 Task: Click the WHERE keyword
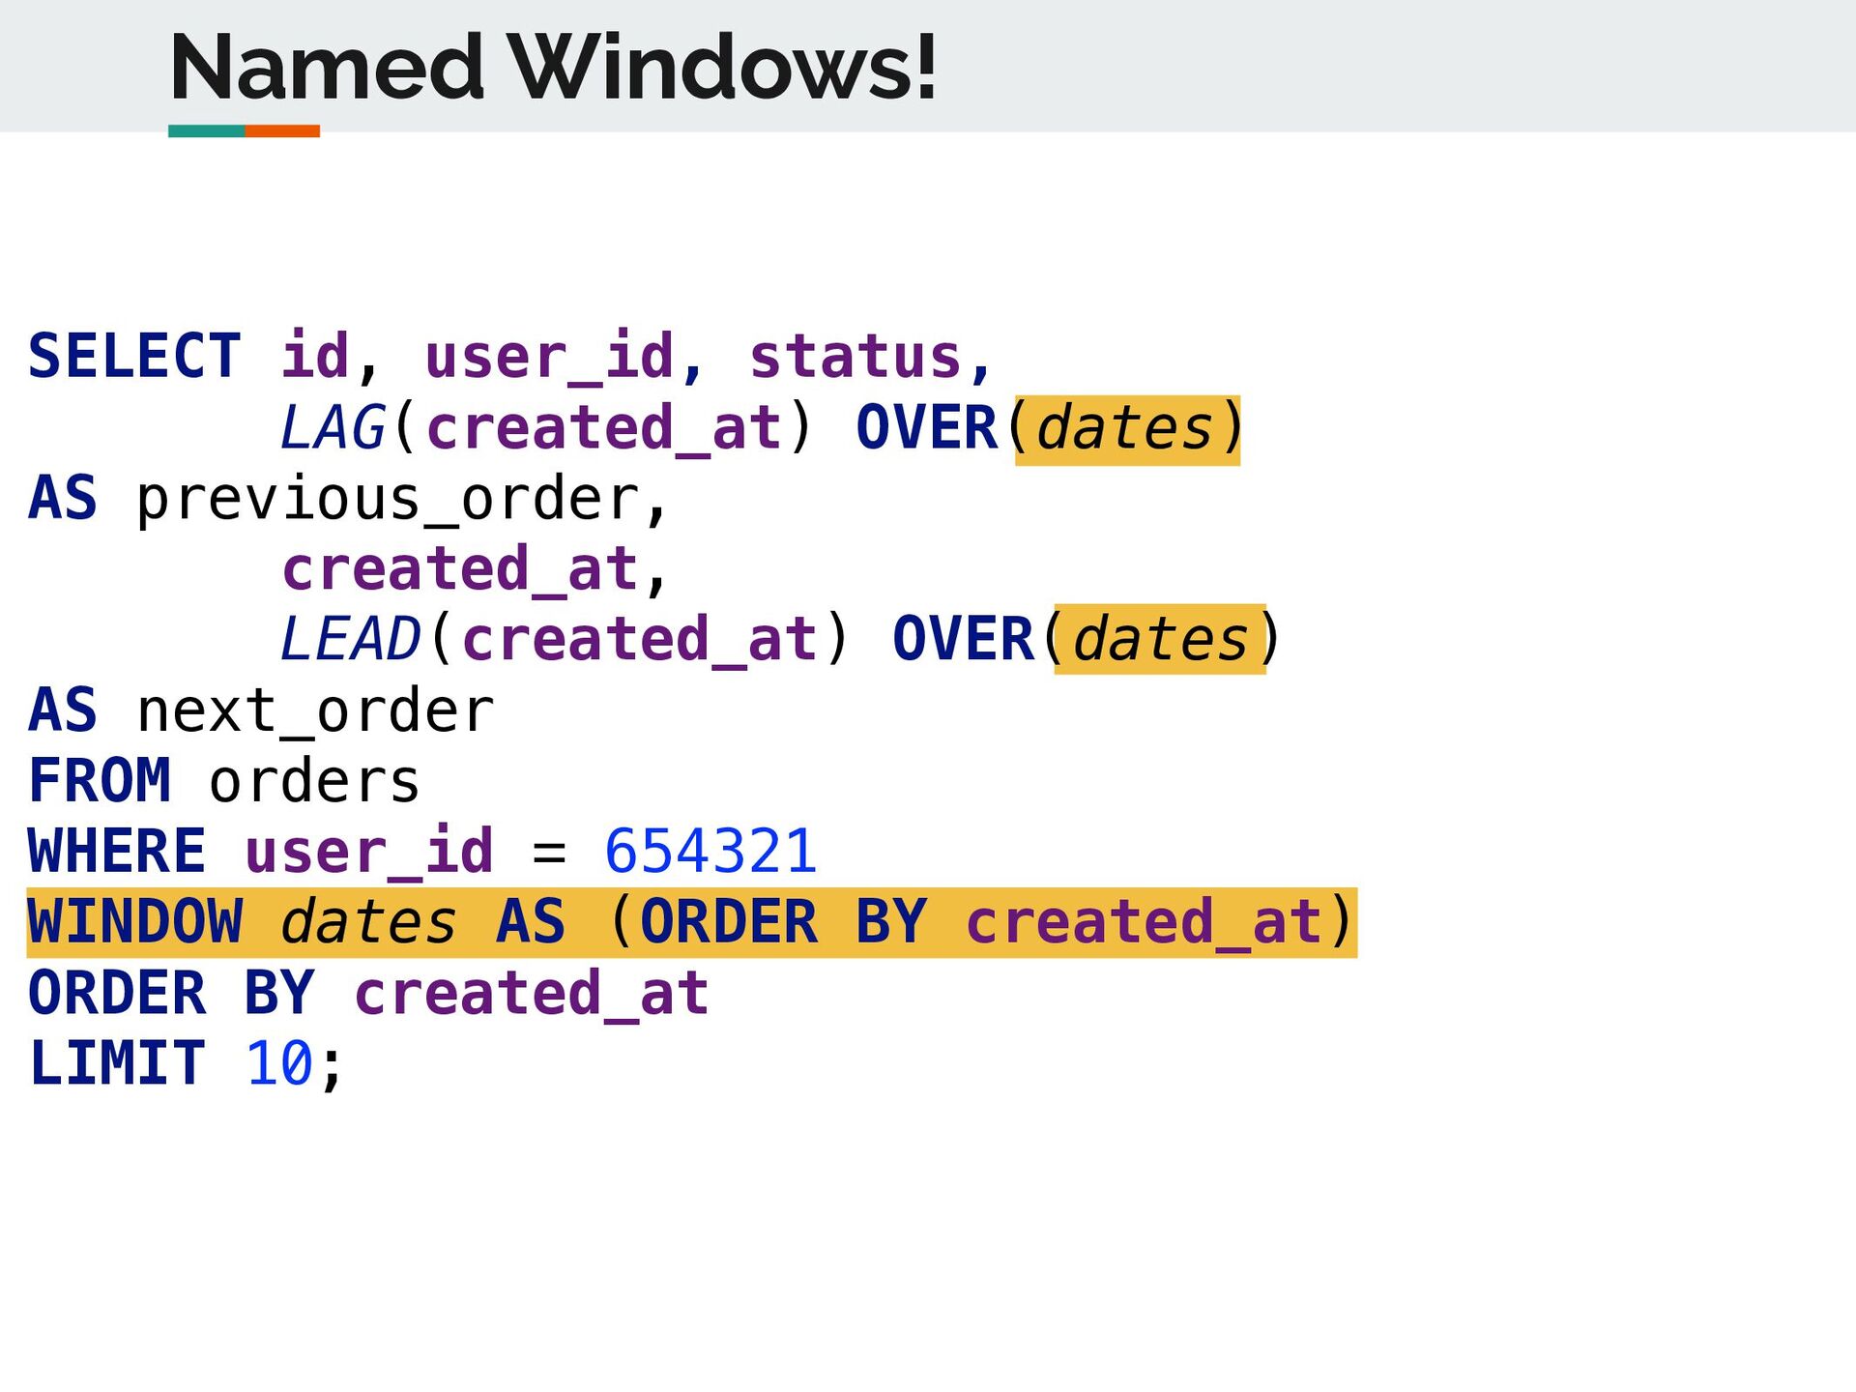tap(117, 852)
